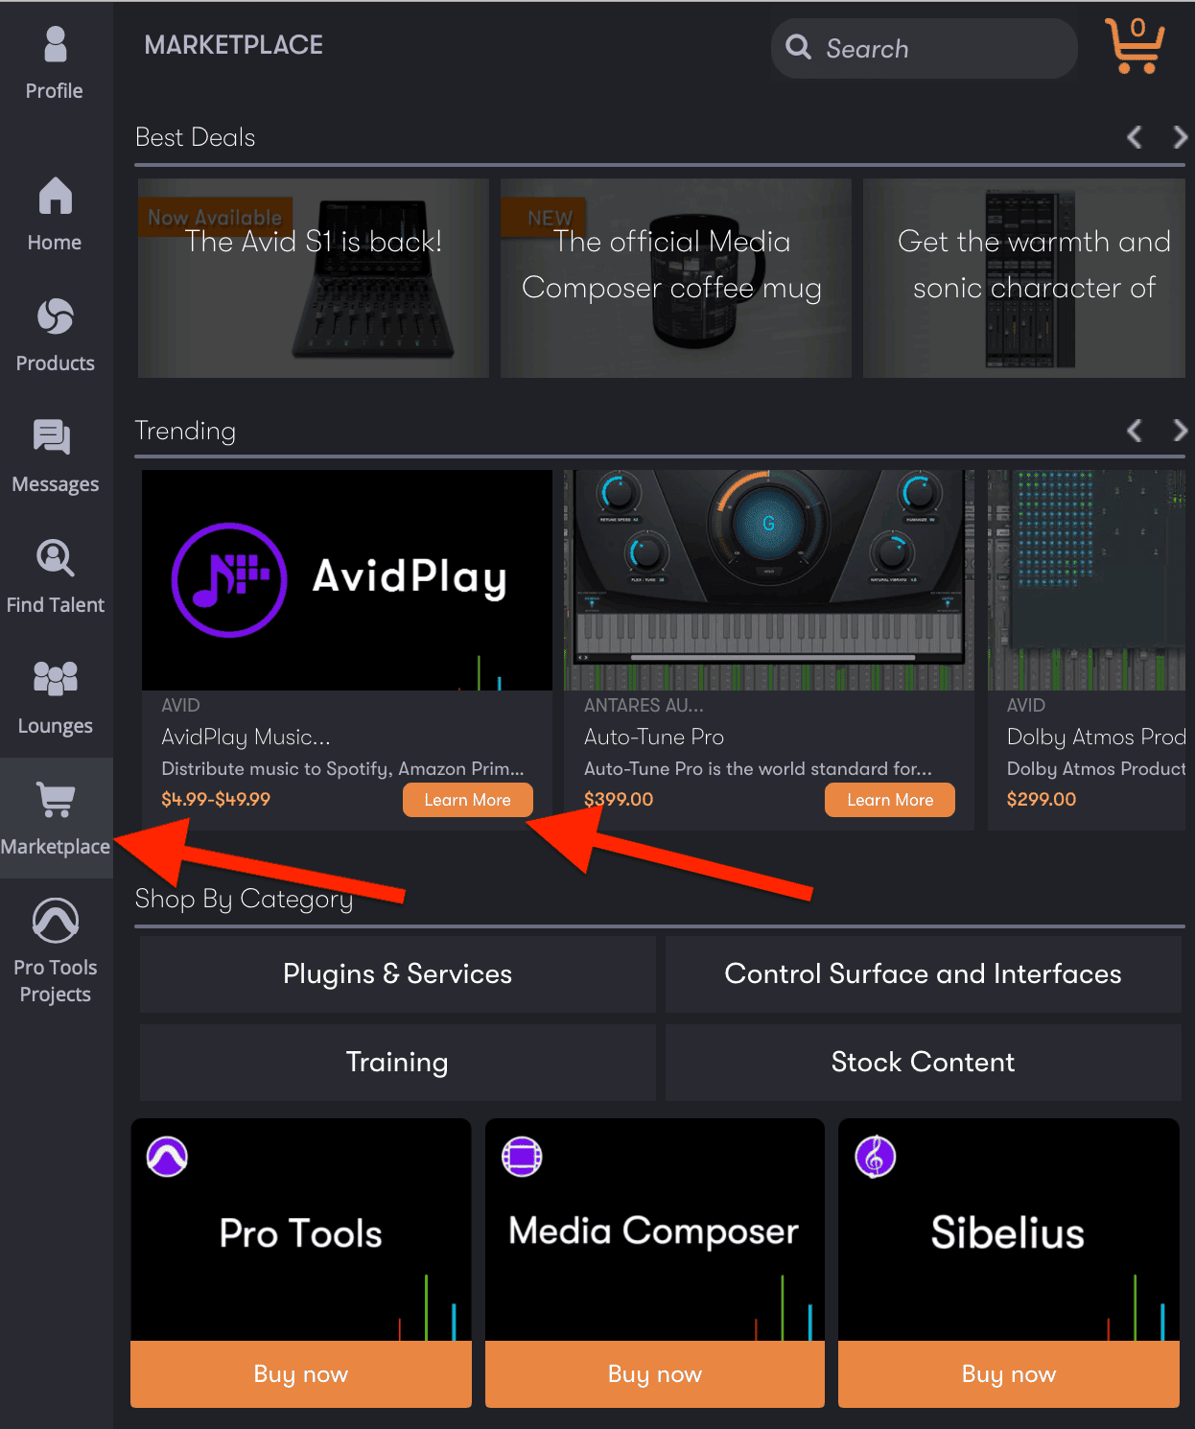
Task: Click Learn More for AvidPlay Music
Action: click(x=467, y=799)
